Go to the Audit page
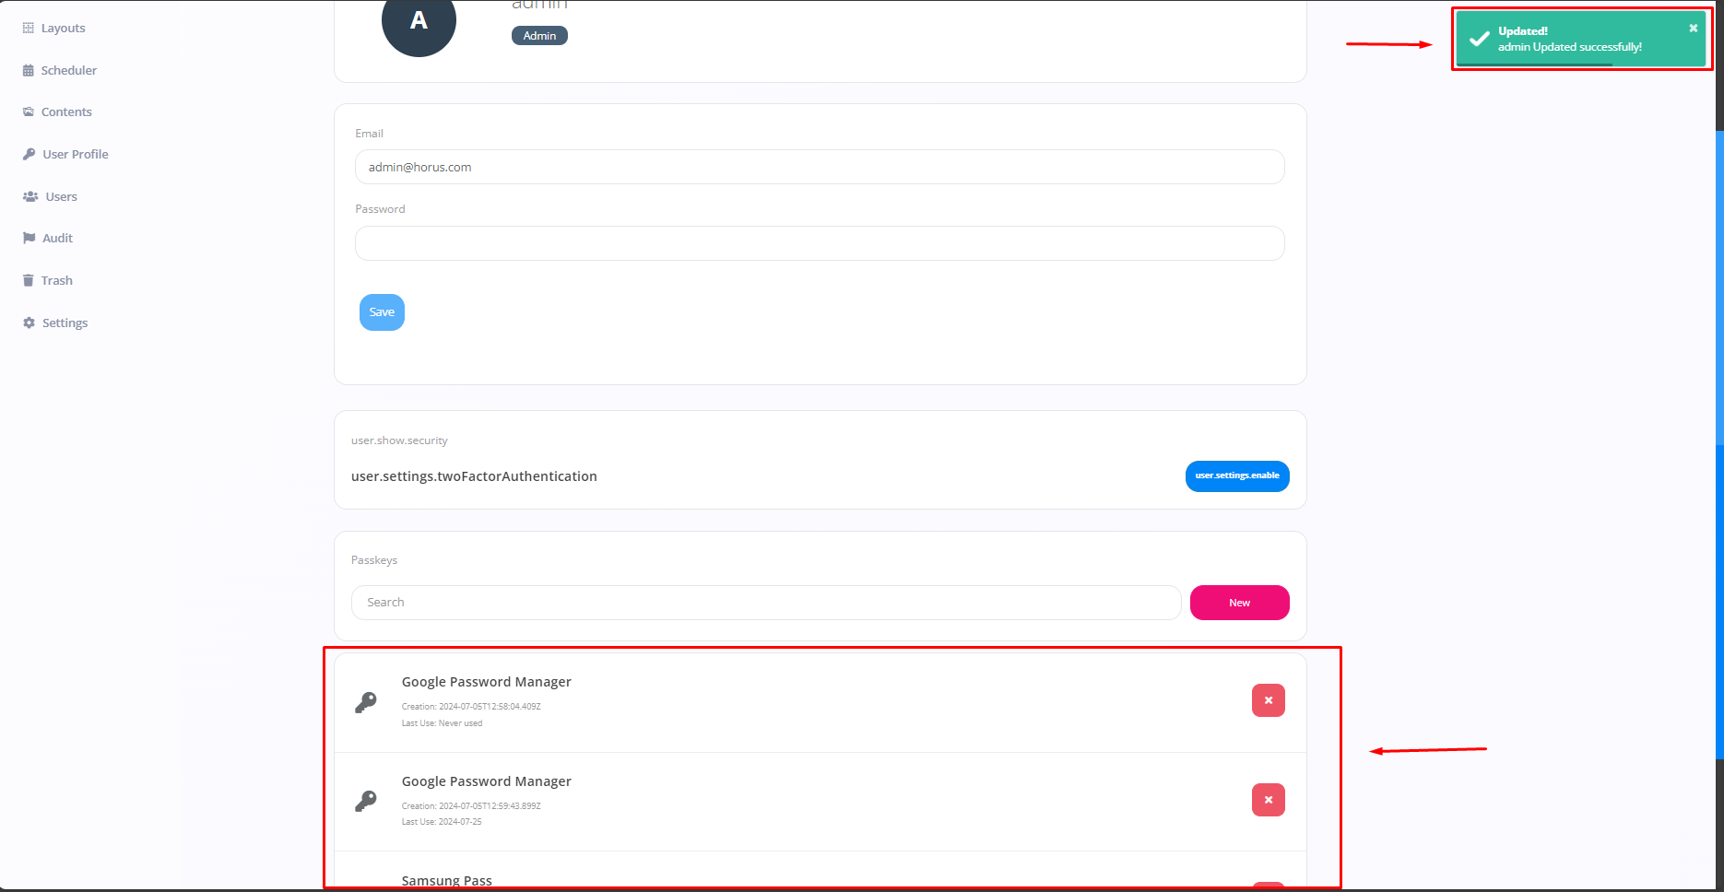 pos(57,239)
